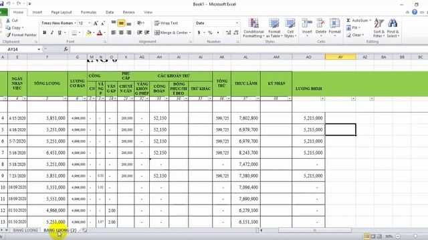
Task: Toggle Italic formatting
Action: pos(52,33)
